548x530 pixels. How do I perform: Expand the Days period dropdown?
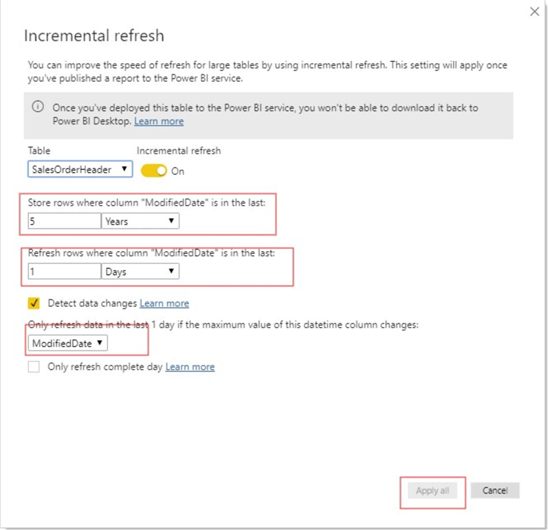[140, 272]
